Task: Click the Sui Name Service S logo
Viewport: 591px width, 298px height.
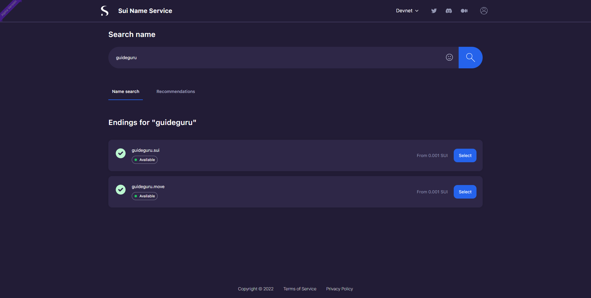Action: 105,11
